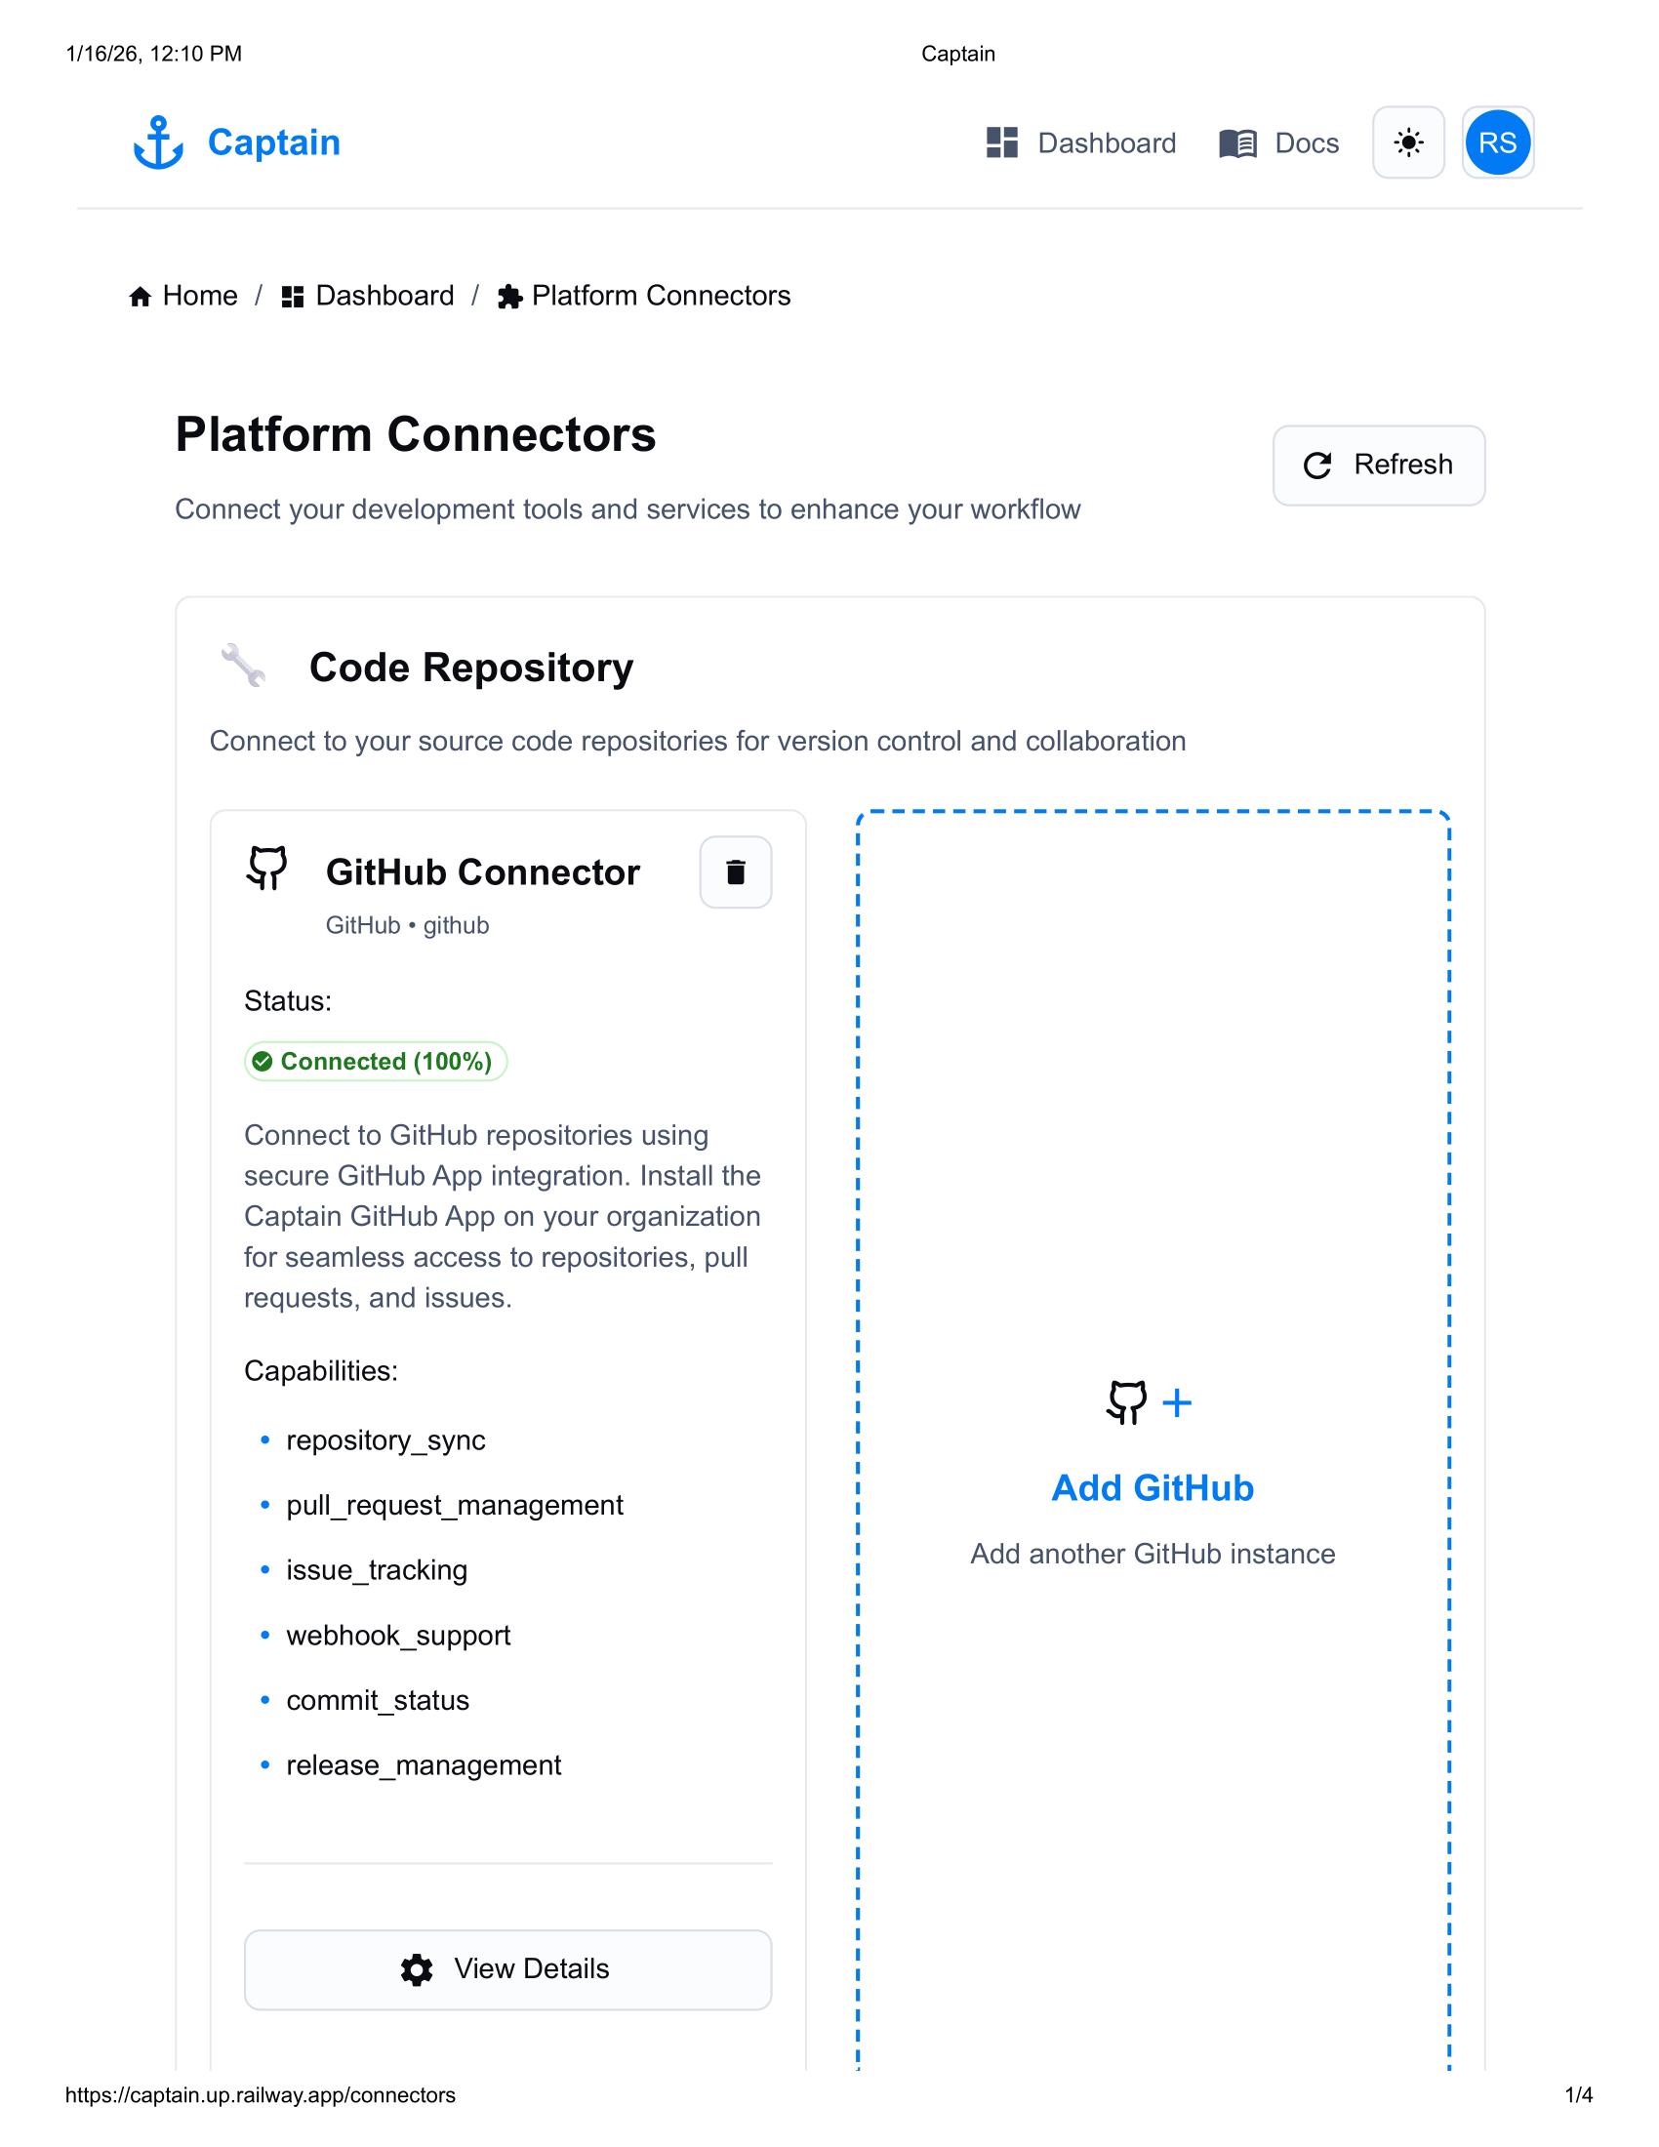This screenshot has height=2147, width=1659.
Task: Toggle the light/dark theme sun button
Action: 1407,142
